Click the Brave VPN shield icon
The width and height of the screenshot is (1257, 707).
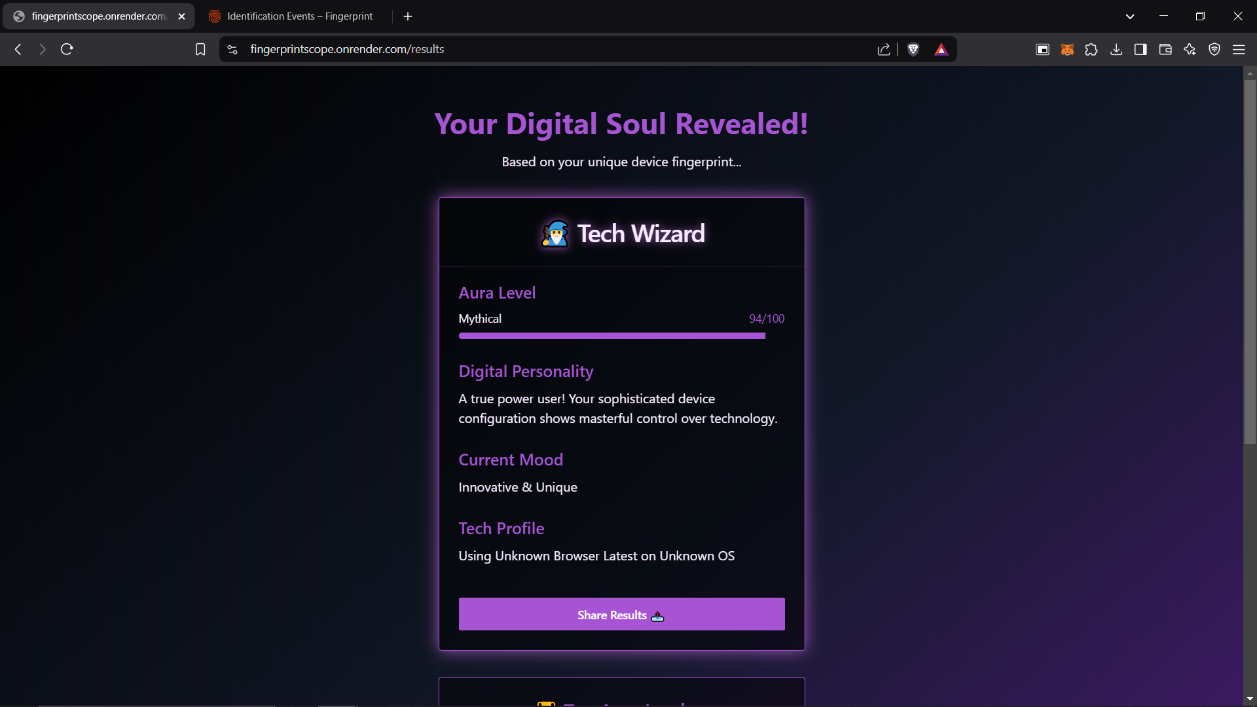click(1214, 49)
